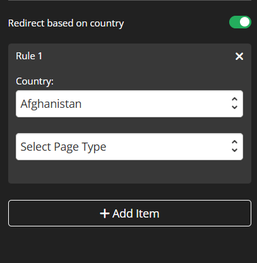Expand the Select Page Type dropdown

pos(129,146)
